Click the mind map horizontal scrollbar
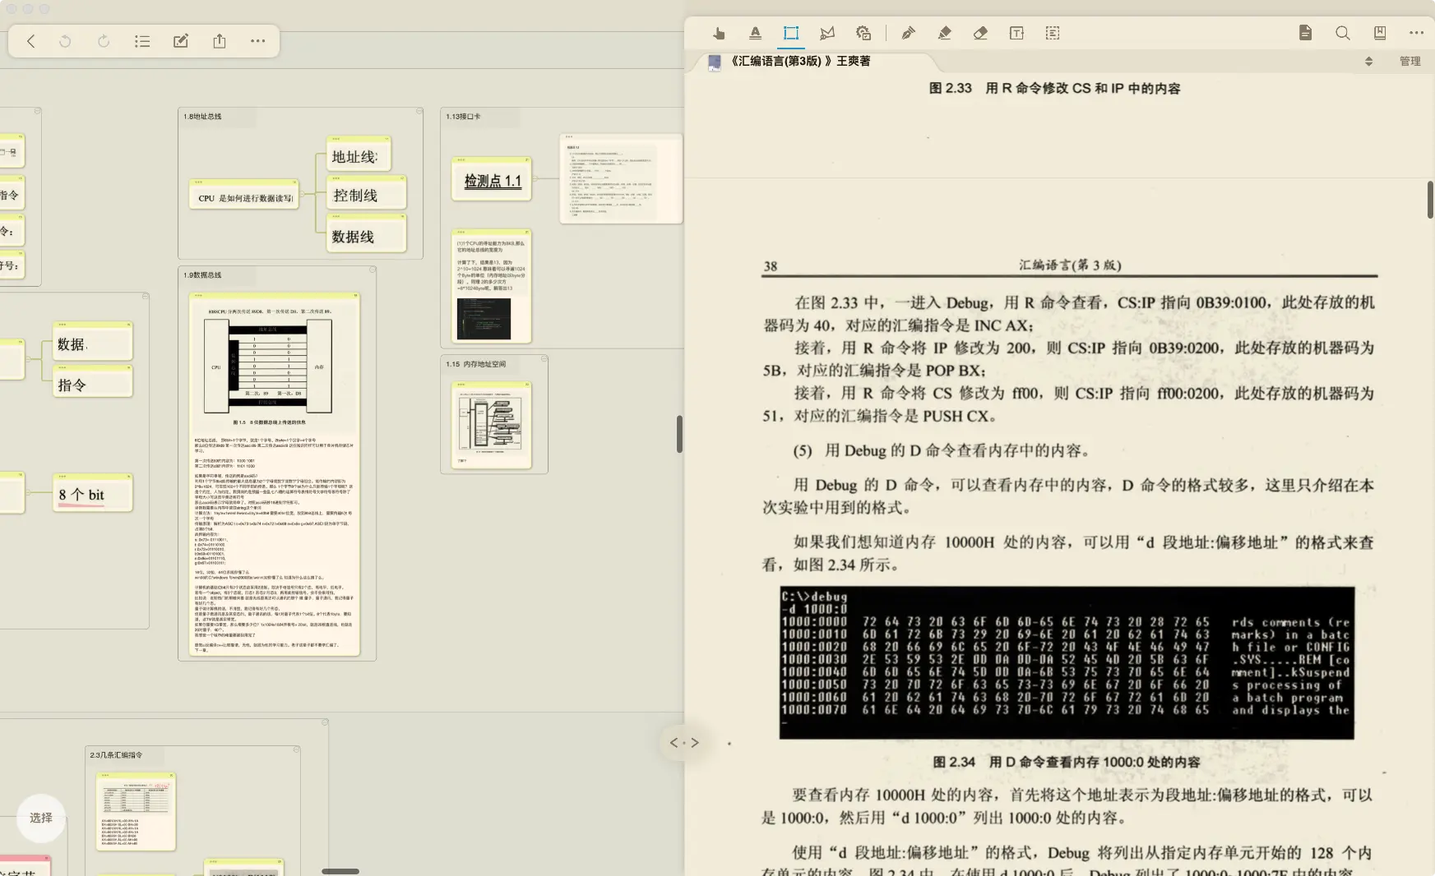The image size is (1435, 876). tap(340, 871)
